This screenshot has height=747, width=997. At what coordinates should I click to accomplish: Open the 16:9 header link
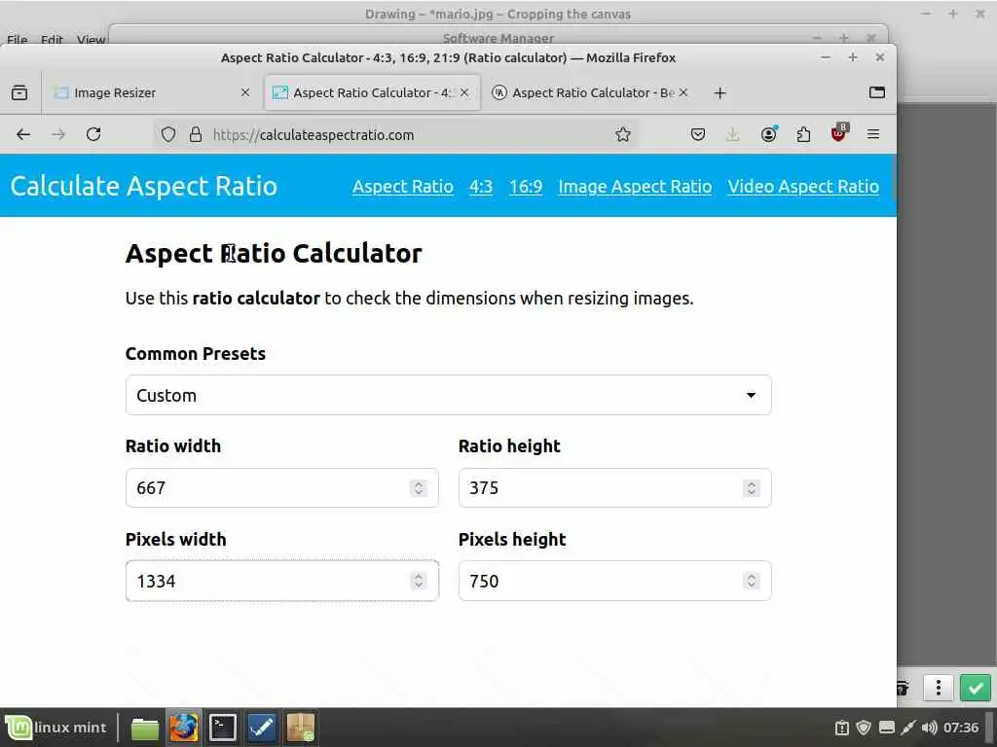(x=526, y=186)
